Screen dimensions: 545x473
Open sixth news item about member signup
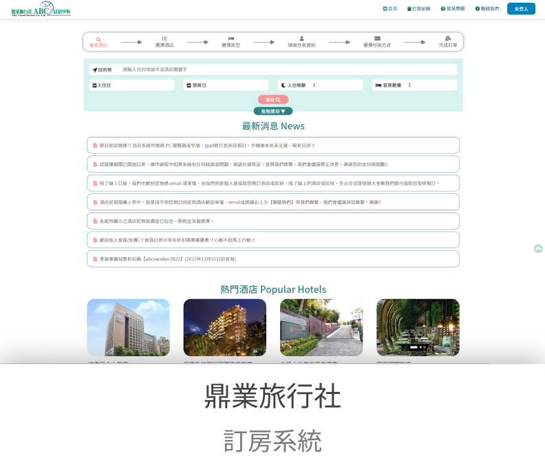tap(273, 240)
